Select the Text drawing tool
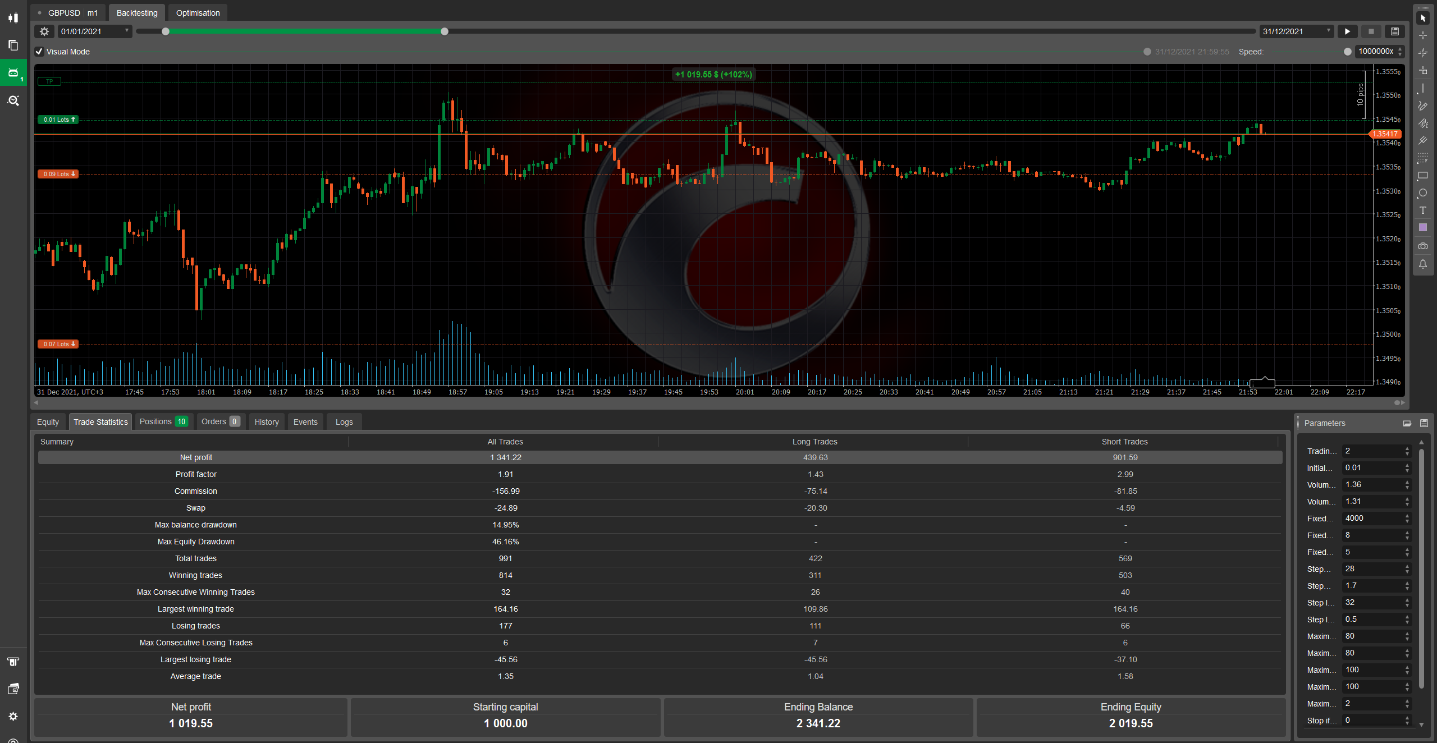Screen dimensions: 1437x743 (1423, 210)
